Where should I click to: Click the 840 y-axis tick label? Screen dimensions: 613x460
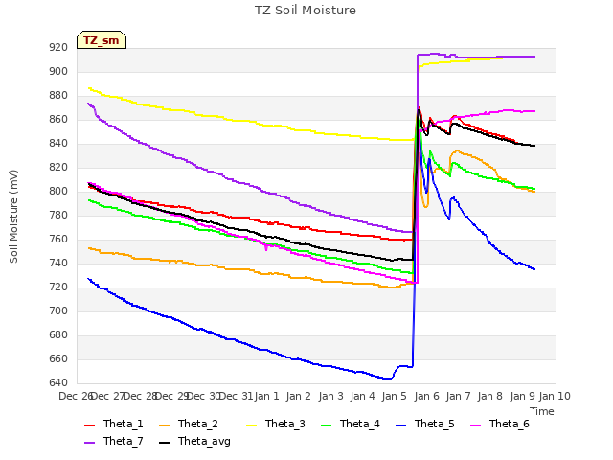coord(58,144)
